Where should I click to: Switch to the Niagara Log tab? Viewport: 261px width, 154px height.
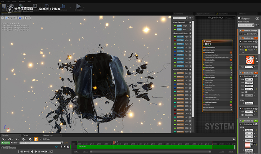(48, 135)
